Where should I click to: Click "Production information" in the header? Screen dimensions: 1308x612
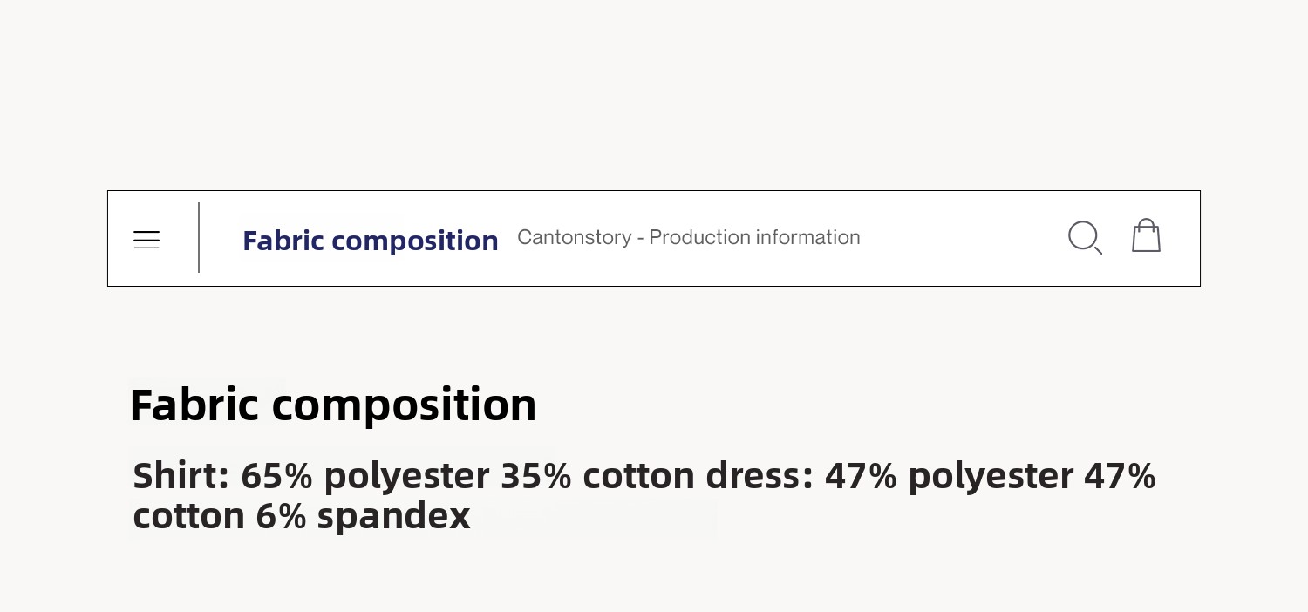[x=754, y=237]
